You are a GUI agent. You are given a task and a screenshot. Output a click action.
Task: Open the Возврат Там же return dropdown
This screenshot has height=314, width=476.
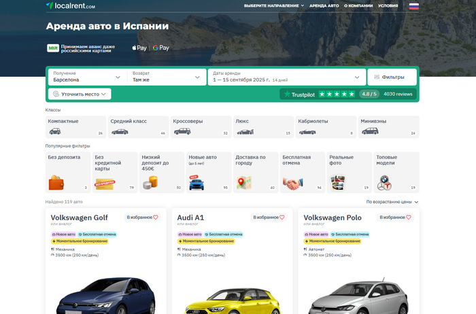click(167, 77)
